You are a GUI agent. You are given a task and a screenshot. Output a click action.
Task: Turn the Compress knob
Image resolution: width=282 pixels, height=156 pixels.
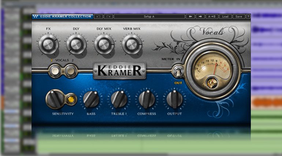coord(147,99)
